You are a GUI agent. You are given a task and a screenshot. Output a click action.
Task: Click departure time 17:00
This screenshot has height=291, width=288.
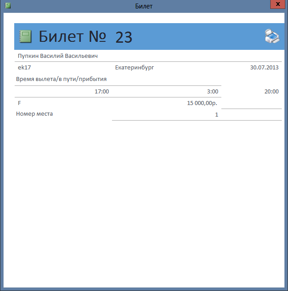tap(102, 92)
